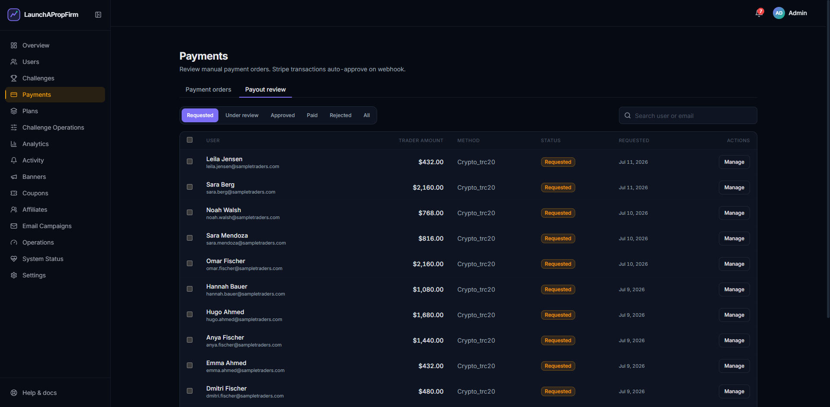Click the Challenge Operations sliders icon
830x407 pixels.
coord(14,127)
